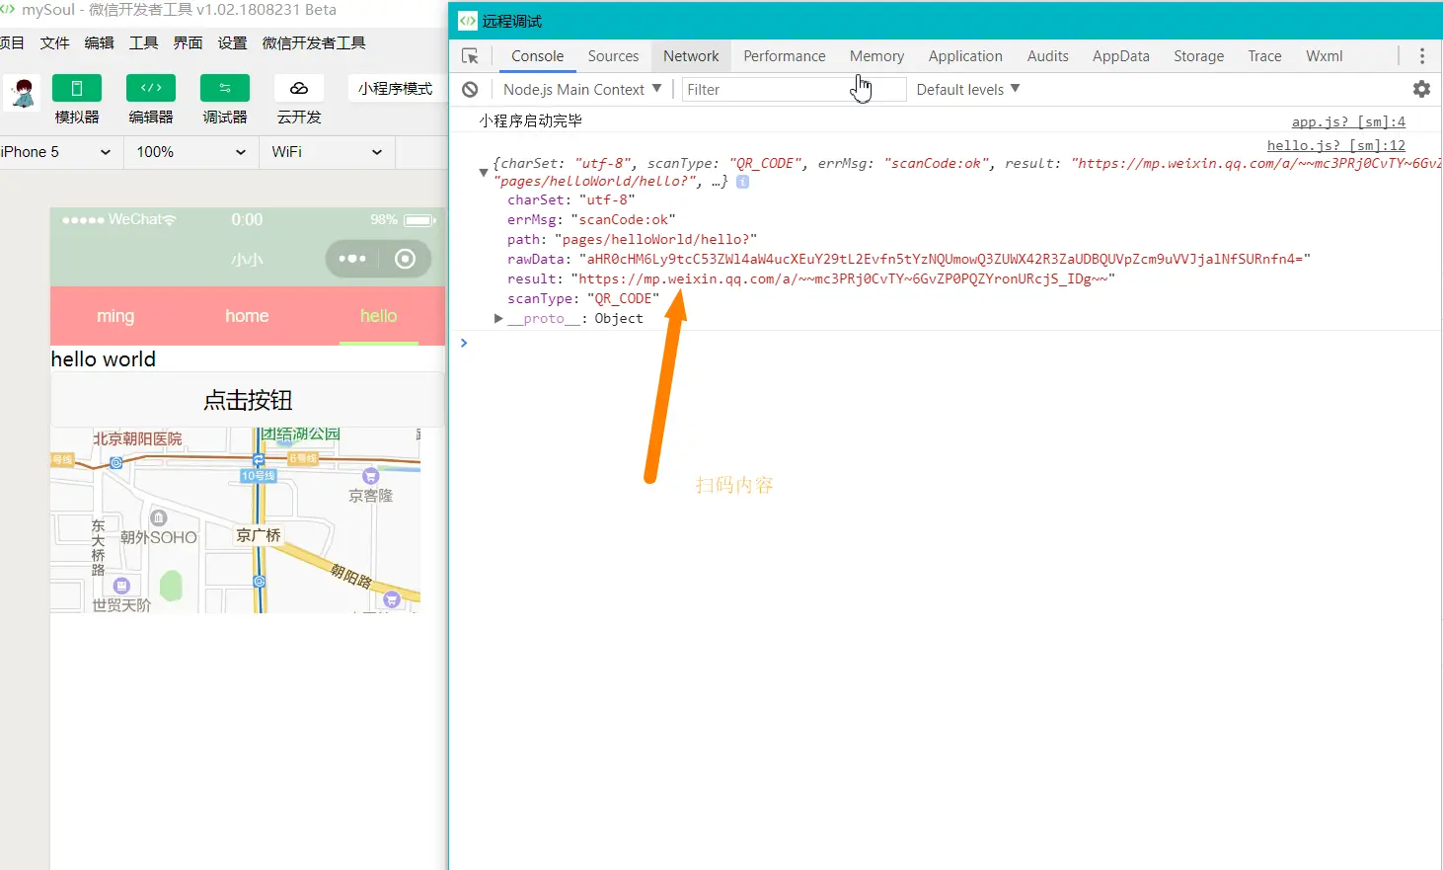Select the errMsg "scanCode:ok" row
1443x870 pixels.
pos(591,219)
